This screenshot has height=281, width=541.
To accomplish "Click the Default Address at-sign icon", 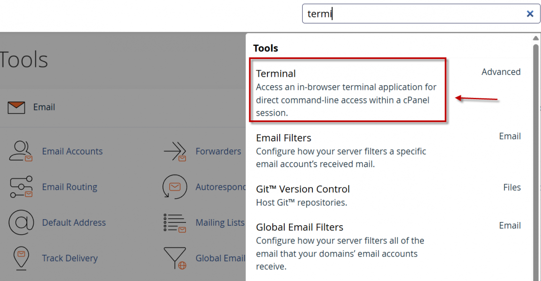I will (21, 222).
